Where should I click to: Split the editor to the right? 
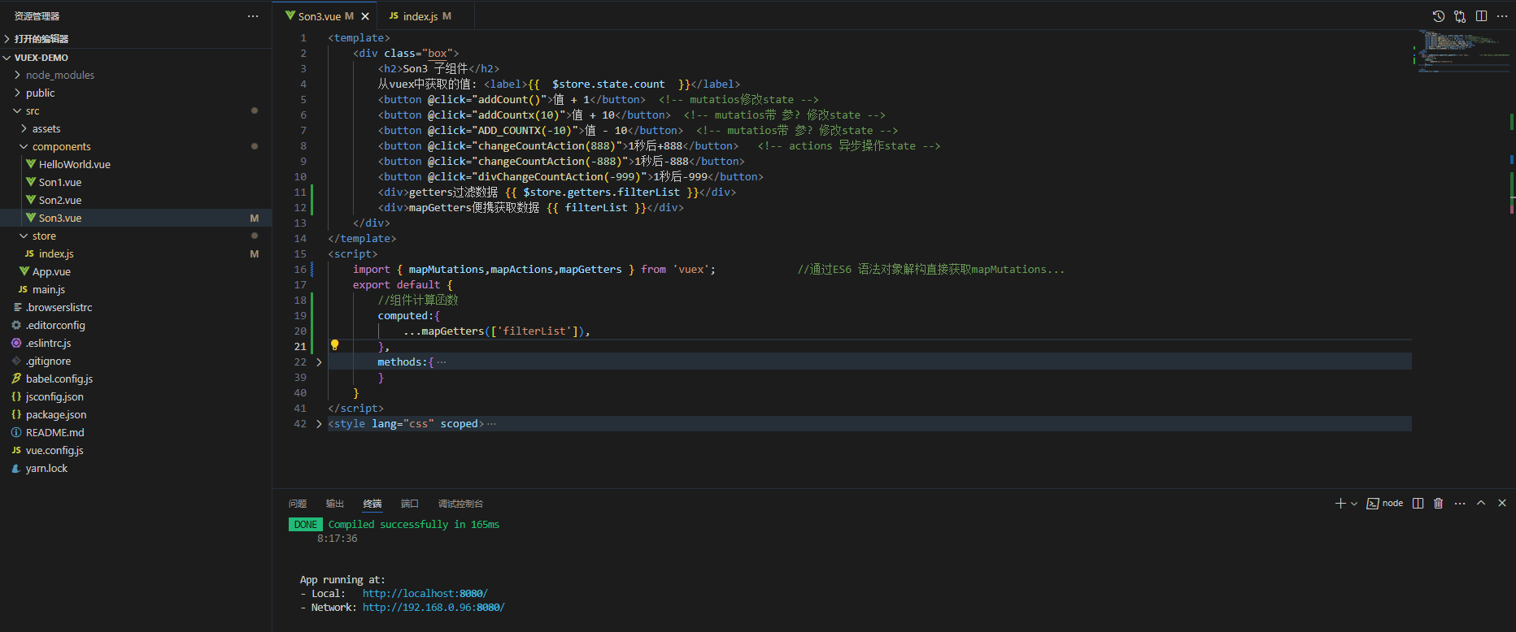pyautogui.click(x=1482, y=16)
